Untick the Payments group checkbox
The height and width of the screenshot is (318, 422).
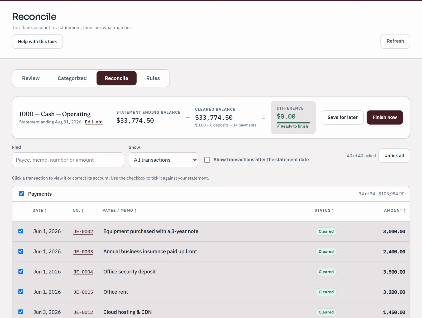pos(22,194)
